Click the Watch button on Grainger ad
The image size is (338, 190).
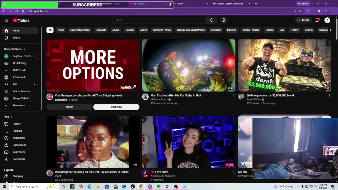(69, 107)
